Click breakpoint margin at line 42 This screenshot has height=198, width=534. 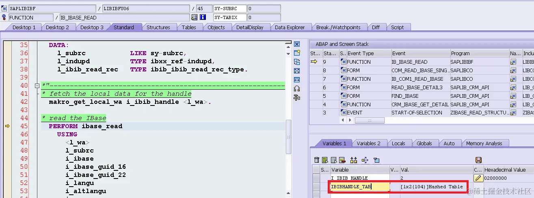tap(7, 102)
